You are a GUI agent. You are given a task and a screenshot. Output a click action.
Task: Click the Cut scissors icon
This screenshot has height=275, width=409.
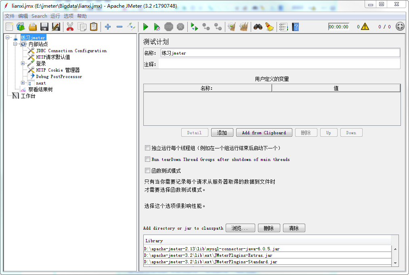[x=69, y=26]
